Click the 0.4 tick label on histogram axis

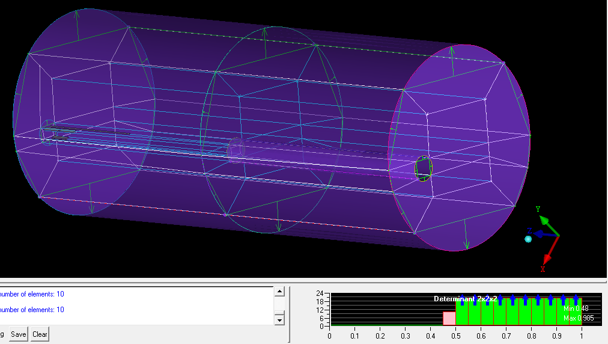point(430,336)
